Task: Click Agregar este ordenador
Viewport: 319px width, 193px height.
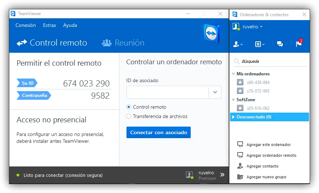Action: click(268, 145)
